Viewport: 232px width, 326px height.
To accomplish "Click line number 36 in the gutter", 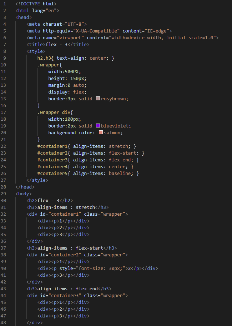I will 3,241.
